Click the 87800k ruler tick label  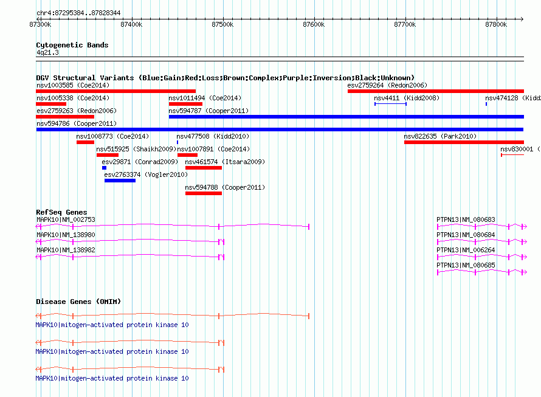(x=496, y=24)
